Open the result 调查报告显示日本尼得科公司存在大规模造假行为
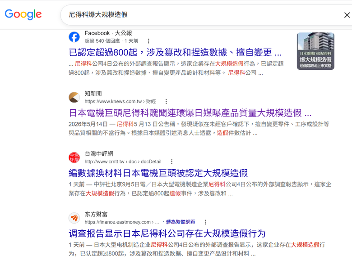Screen dimensions: 352x265 tap(167, 234)
